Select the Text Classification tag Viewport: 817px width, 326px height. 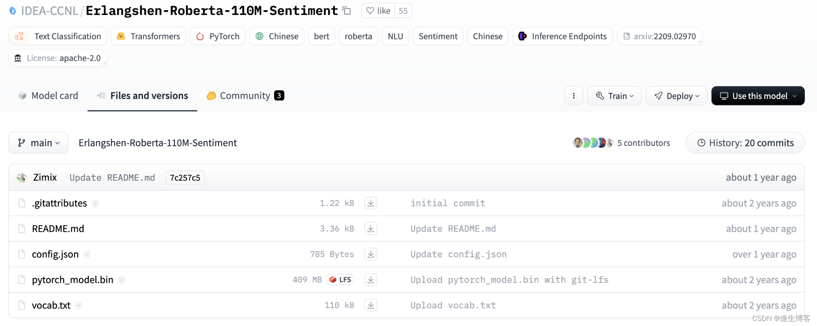(58, 36)
